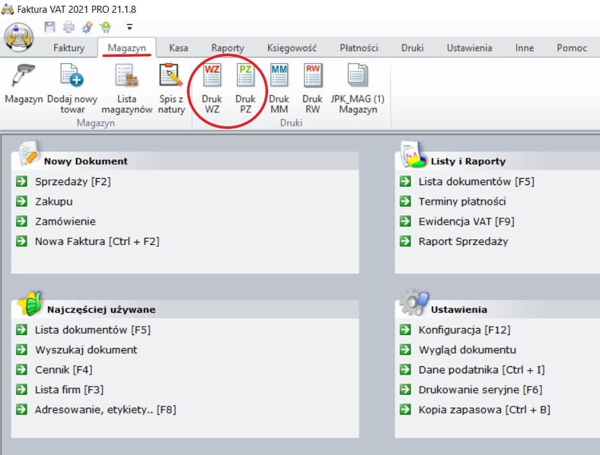600x455 pixels.
Task: Click the save floppy disk quick-access icon
Action: click(x=50, y=27)
